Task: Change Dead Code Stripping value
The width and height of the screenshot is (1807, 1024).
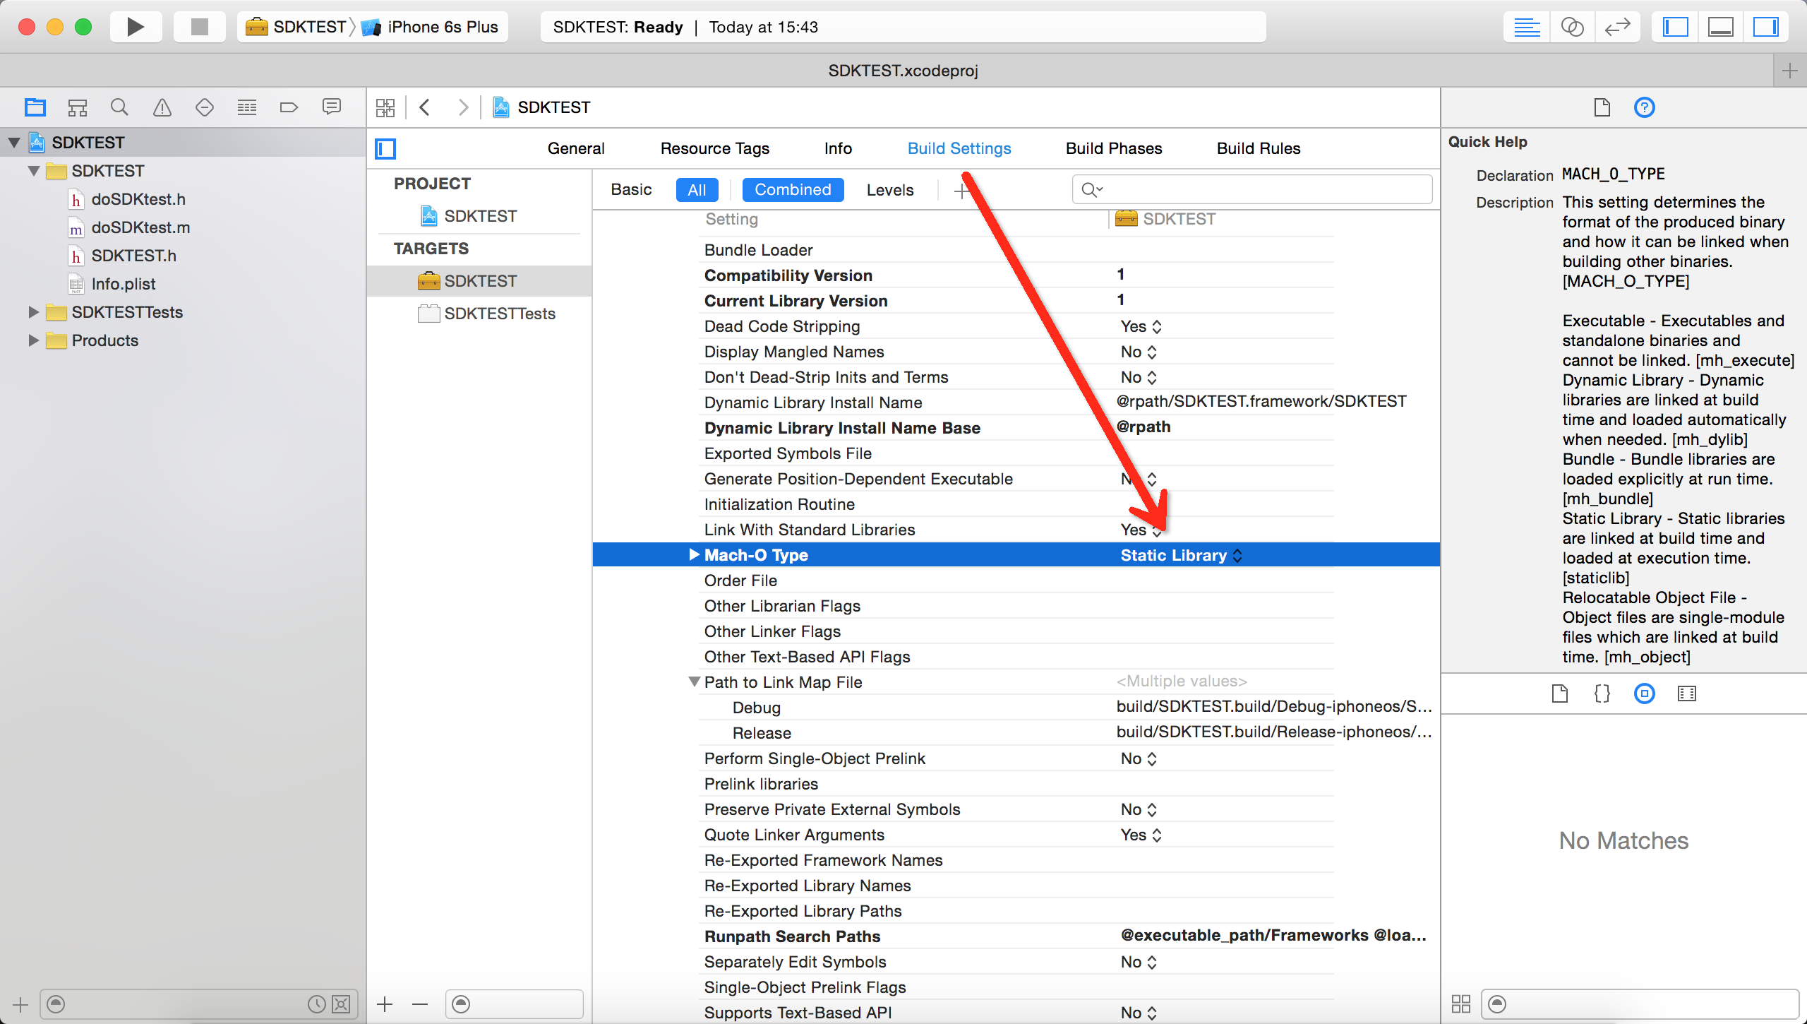Action: coord(1141,326)
